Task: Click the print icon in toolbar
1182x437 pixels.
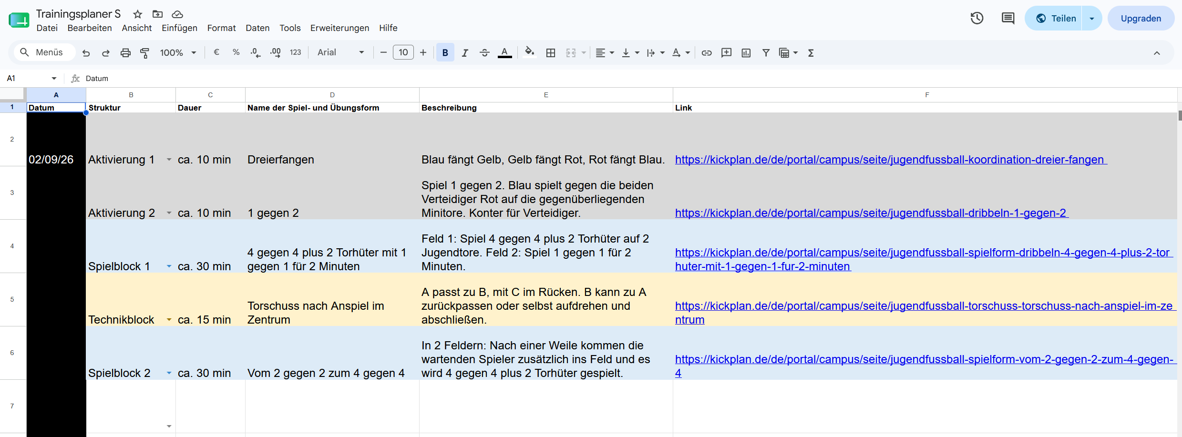Action: [125, 53]
